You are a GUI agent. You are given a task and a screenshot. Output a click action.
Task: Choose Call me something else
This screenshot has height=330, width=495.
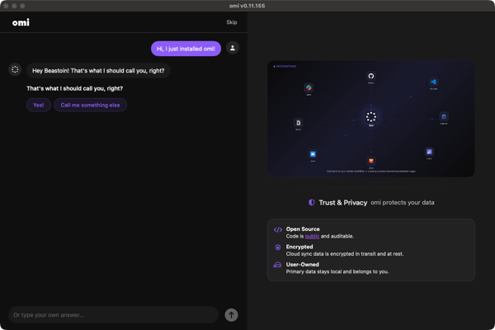(x=90, y=105)
